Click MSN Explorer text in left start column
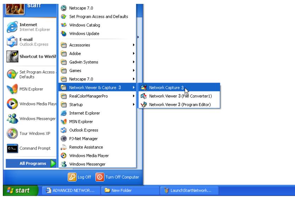This screenshot has width=295, height=197. (31, 89)
